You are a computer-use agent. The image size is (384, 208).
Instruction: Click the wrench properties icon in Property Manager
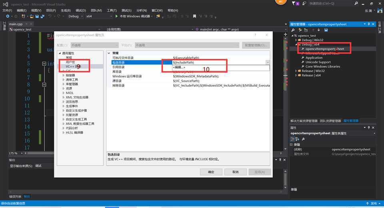(293, 30)
